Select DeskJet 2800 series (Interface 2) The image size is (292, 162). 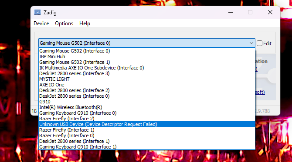coord(147,90)
